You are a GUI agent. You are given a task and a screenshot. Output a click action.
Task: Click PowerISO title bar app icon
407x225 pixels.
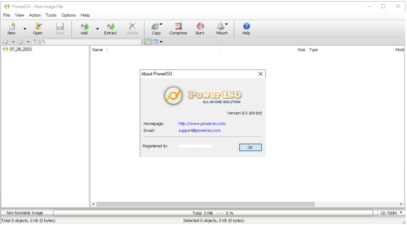7,6
